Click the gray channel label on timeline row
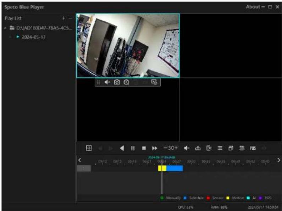The image size is (282, 211). [84, 168]
